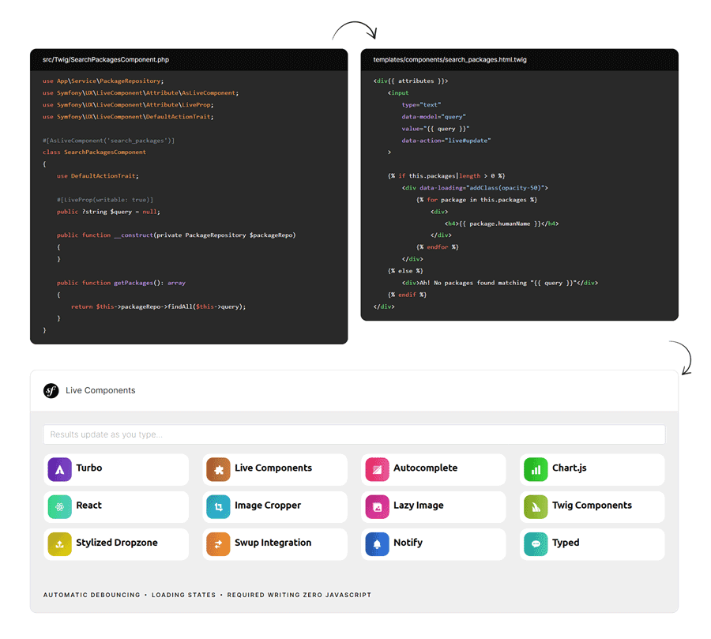Select the Autocomplete package card
Image resolution: width=711 pixels, height=639 pixels.
pos(426,468)
